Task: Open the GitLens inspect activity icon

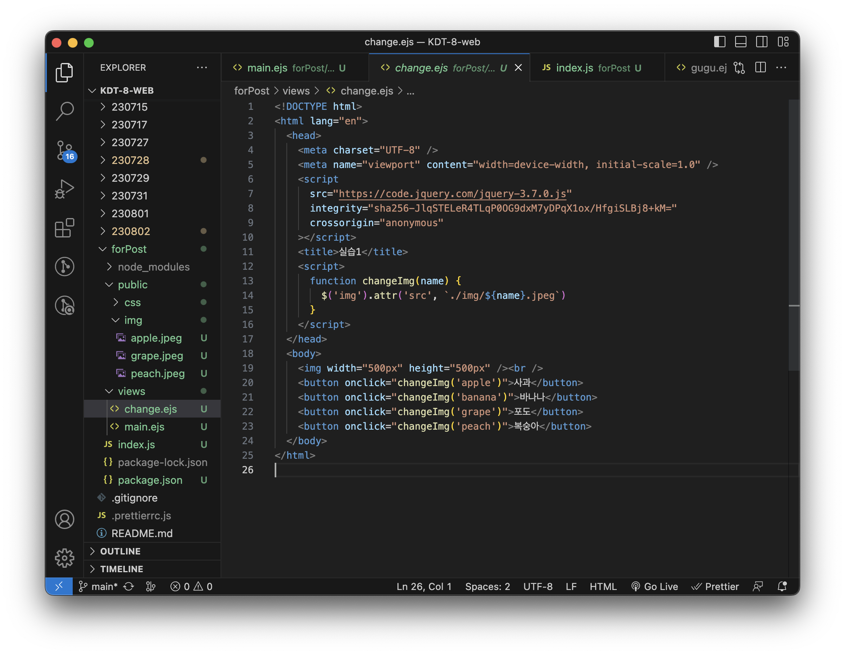Action: tap(64, 305)
